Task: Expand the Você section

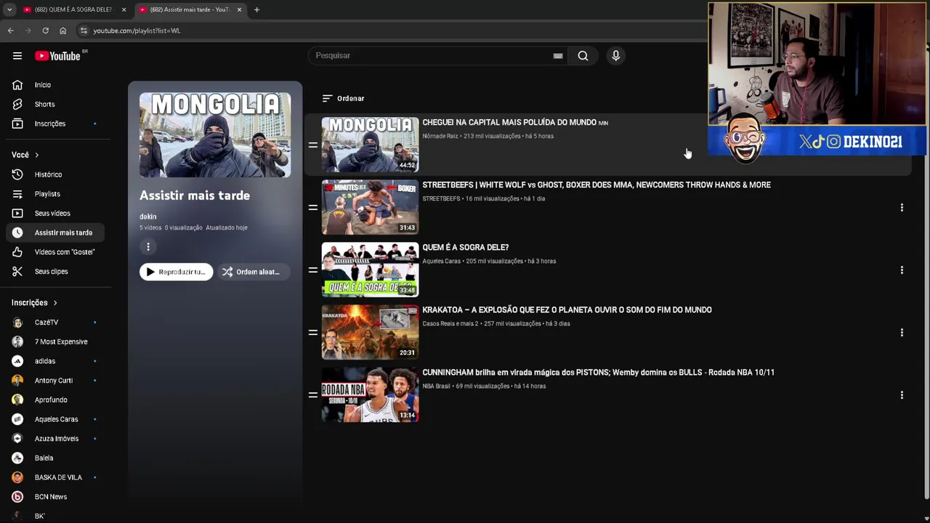Action: [x=25, y=155]
